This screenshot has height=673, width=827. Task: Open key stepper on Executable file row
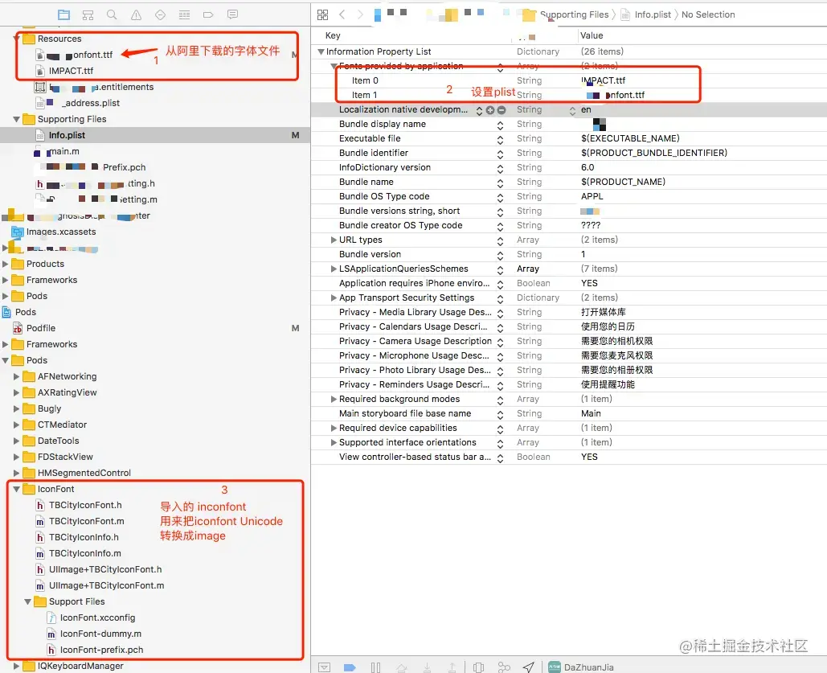point(500,139)
